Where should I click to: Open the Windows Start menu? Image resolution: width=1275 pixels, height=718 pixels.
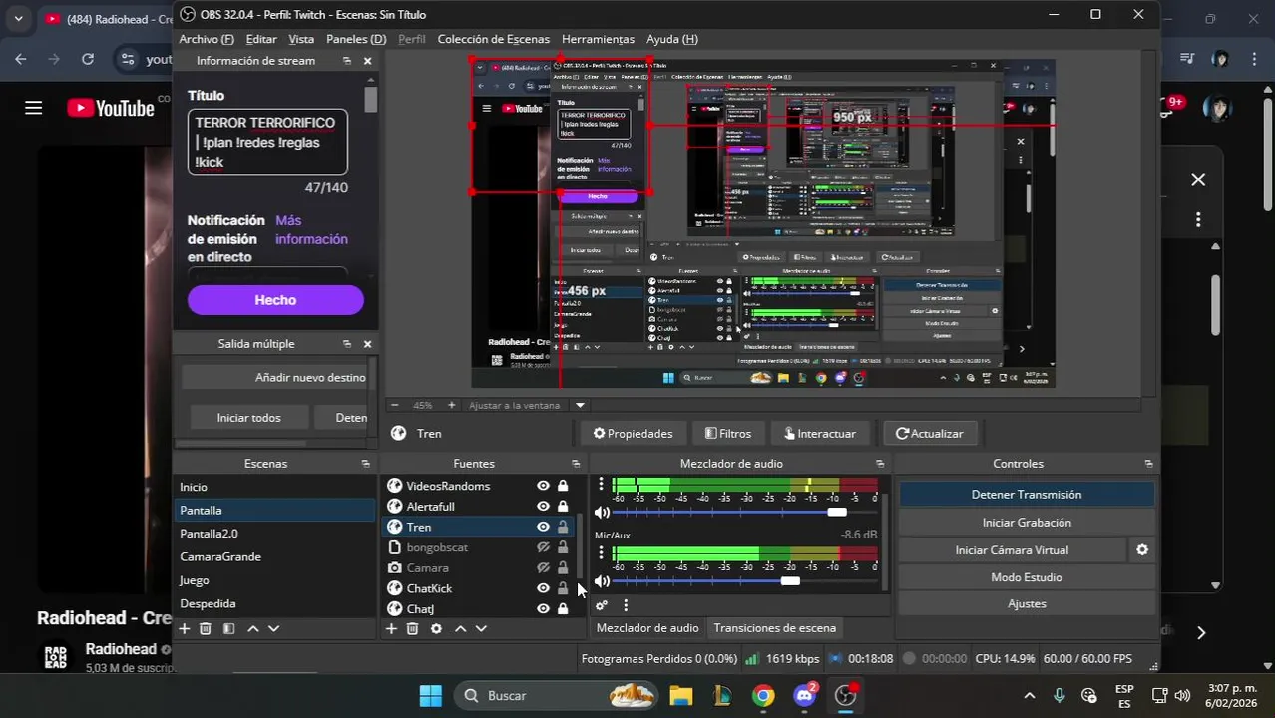pyautogui.click(x=431, y=696)
